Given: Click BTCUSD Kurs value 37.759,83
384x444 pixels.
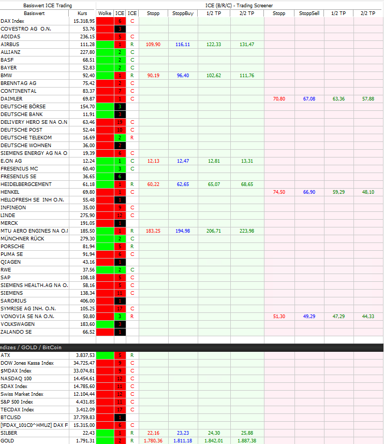Looking at the screenshot, I should click(x=84, y=418).
